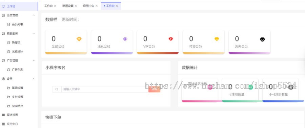Click the folder icon beside 基础设置
305x128 pixels.
(x=8, y=88)
